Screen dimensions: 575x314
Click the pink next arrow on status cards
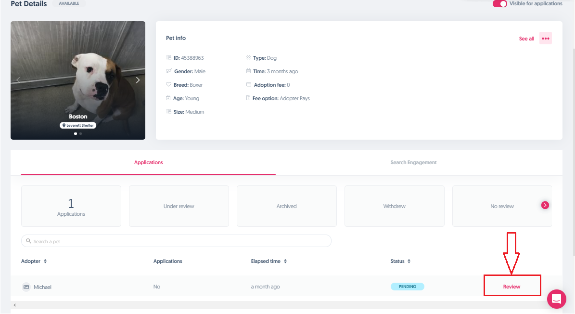pos(545,205)
